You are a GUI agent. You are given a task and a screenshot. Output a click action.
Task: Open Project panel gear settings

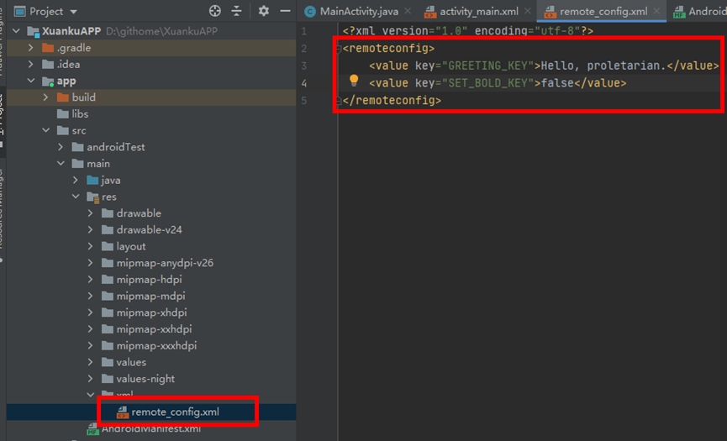click(264, 11)
